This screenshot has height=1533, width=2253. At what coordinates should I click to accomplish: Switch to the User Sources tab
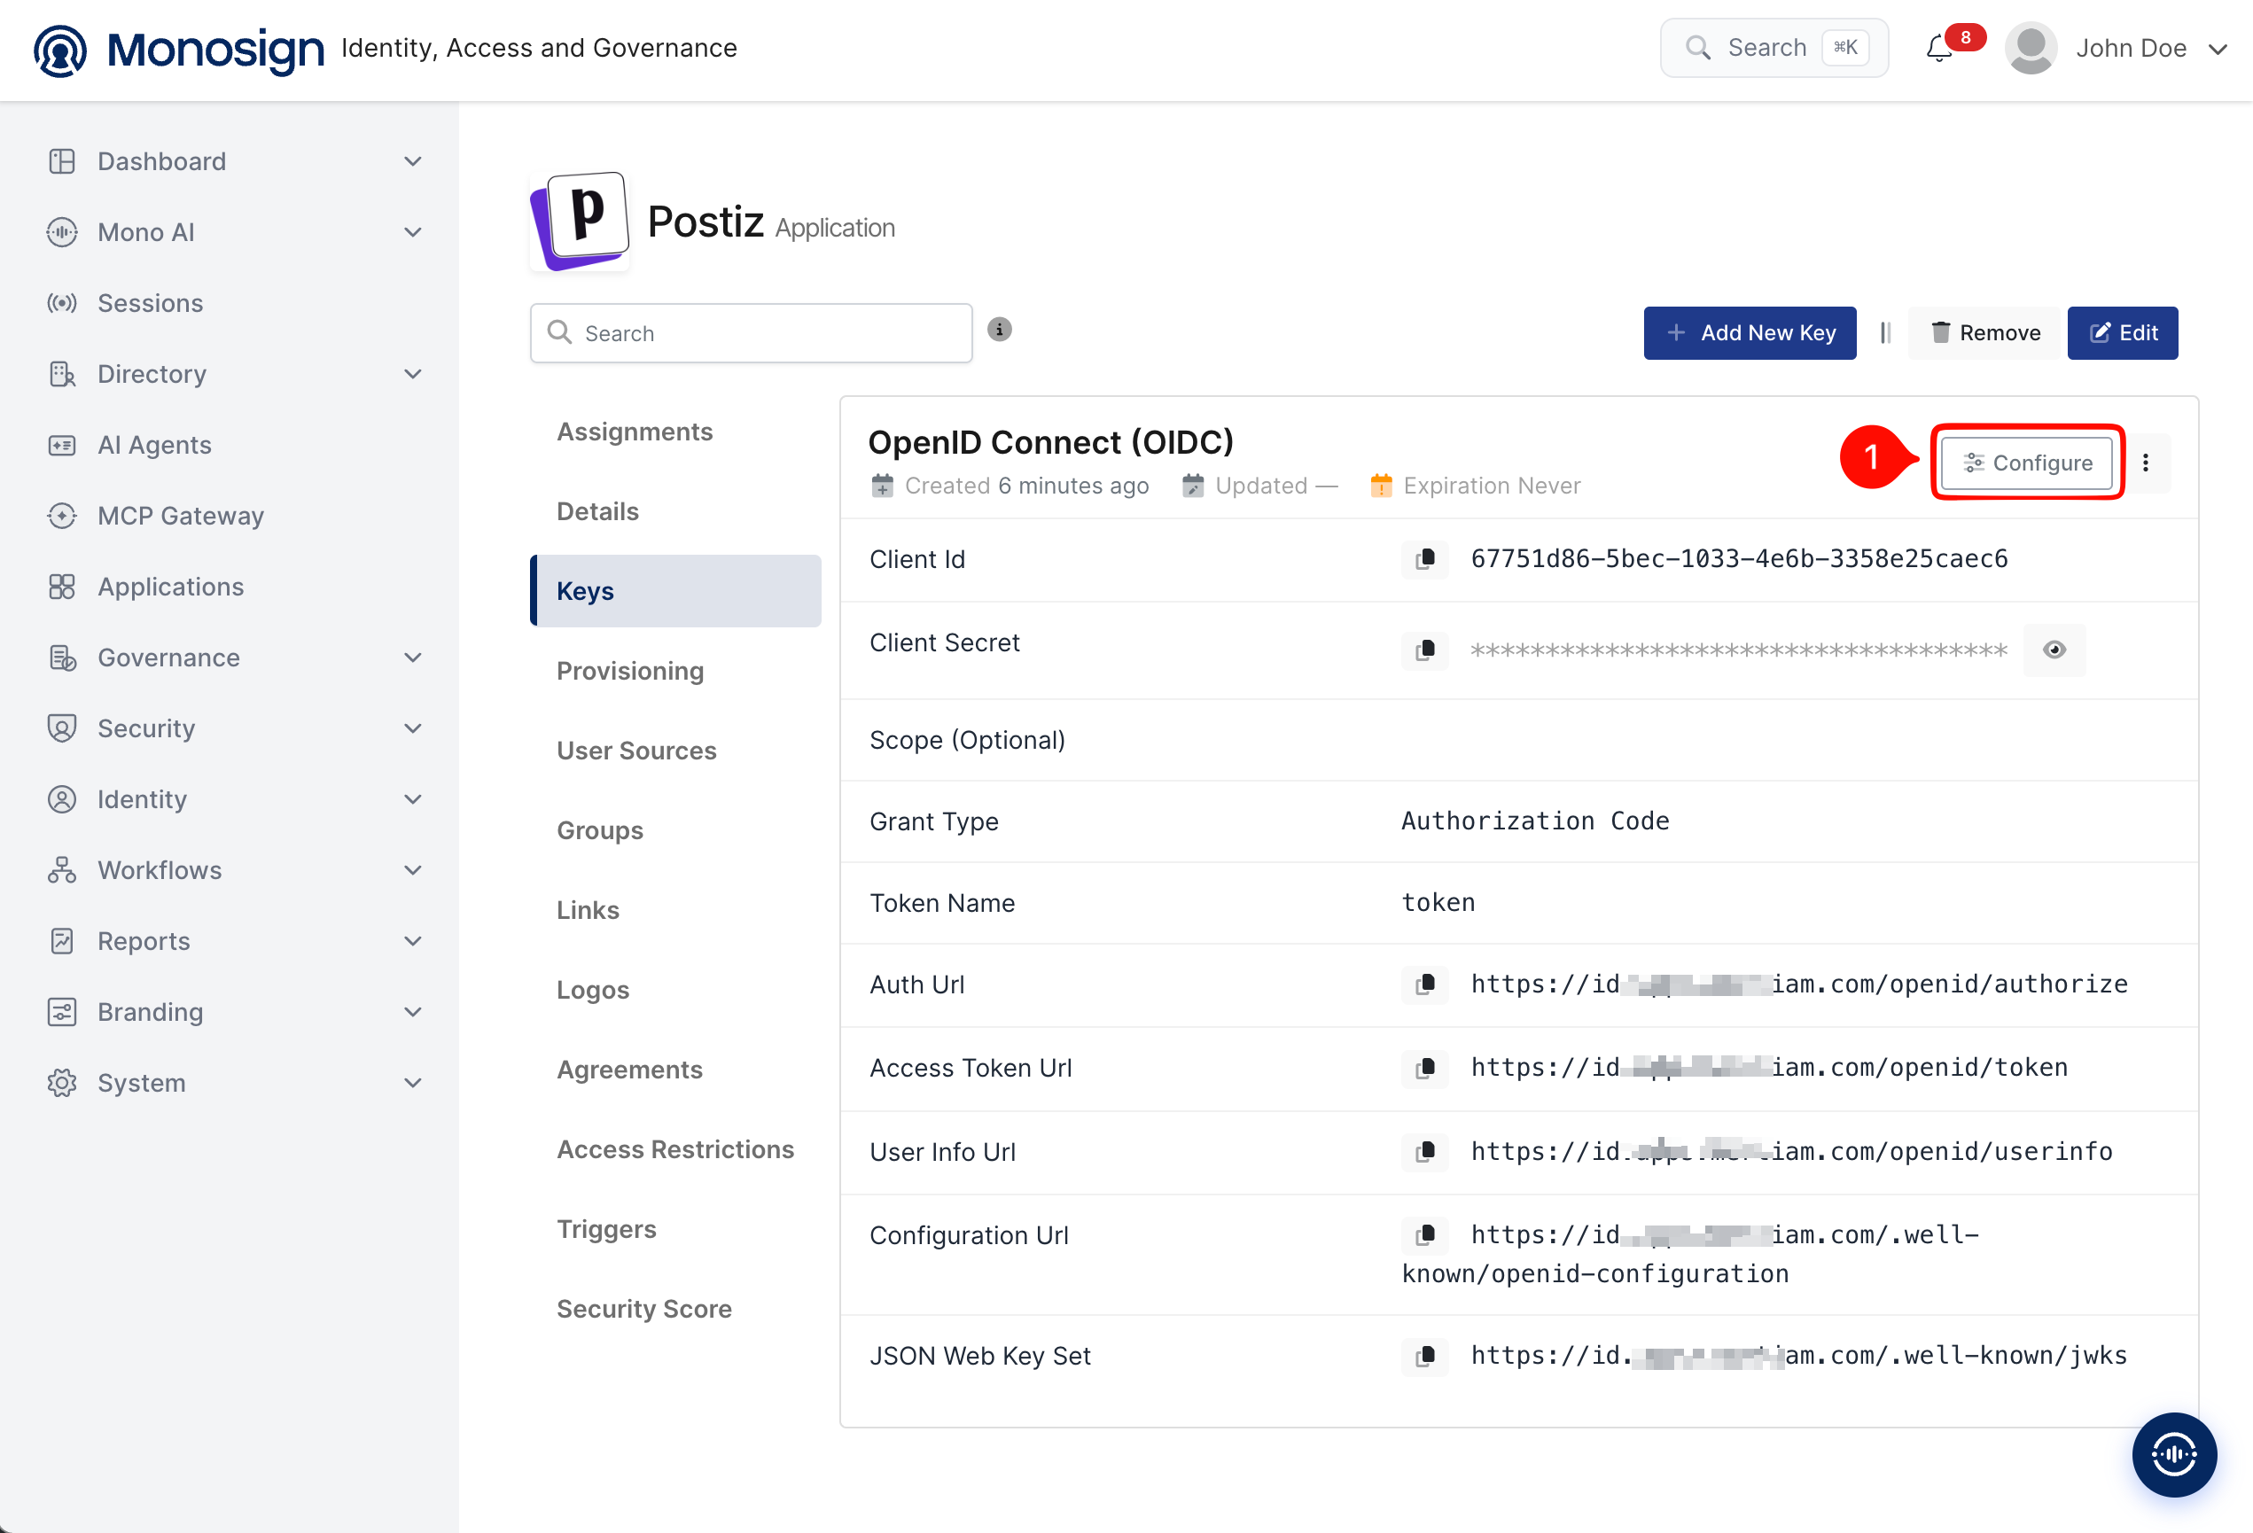click(x=675, y=750)
